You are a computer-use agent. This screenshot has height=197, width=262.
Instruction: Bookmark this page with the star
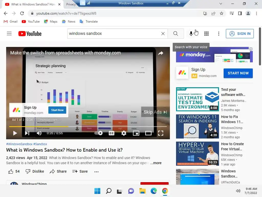click(222, 13)
